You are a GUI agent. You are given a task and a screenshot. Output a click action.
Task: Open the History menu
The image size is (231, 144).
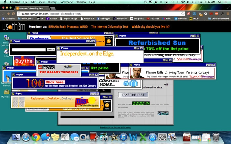coord(52,2)
